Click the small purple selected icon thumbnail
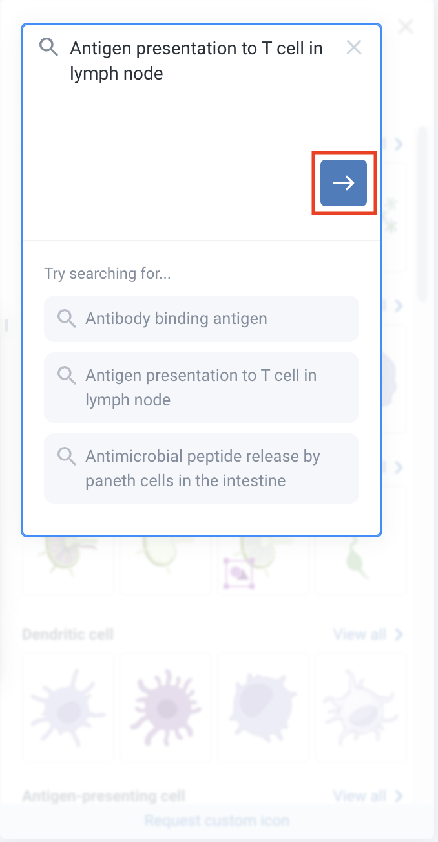438x842 pixels. (x=239, y=573)
